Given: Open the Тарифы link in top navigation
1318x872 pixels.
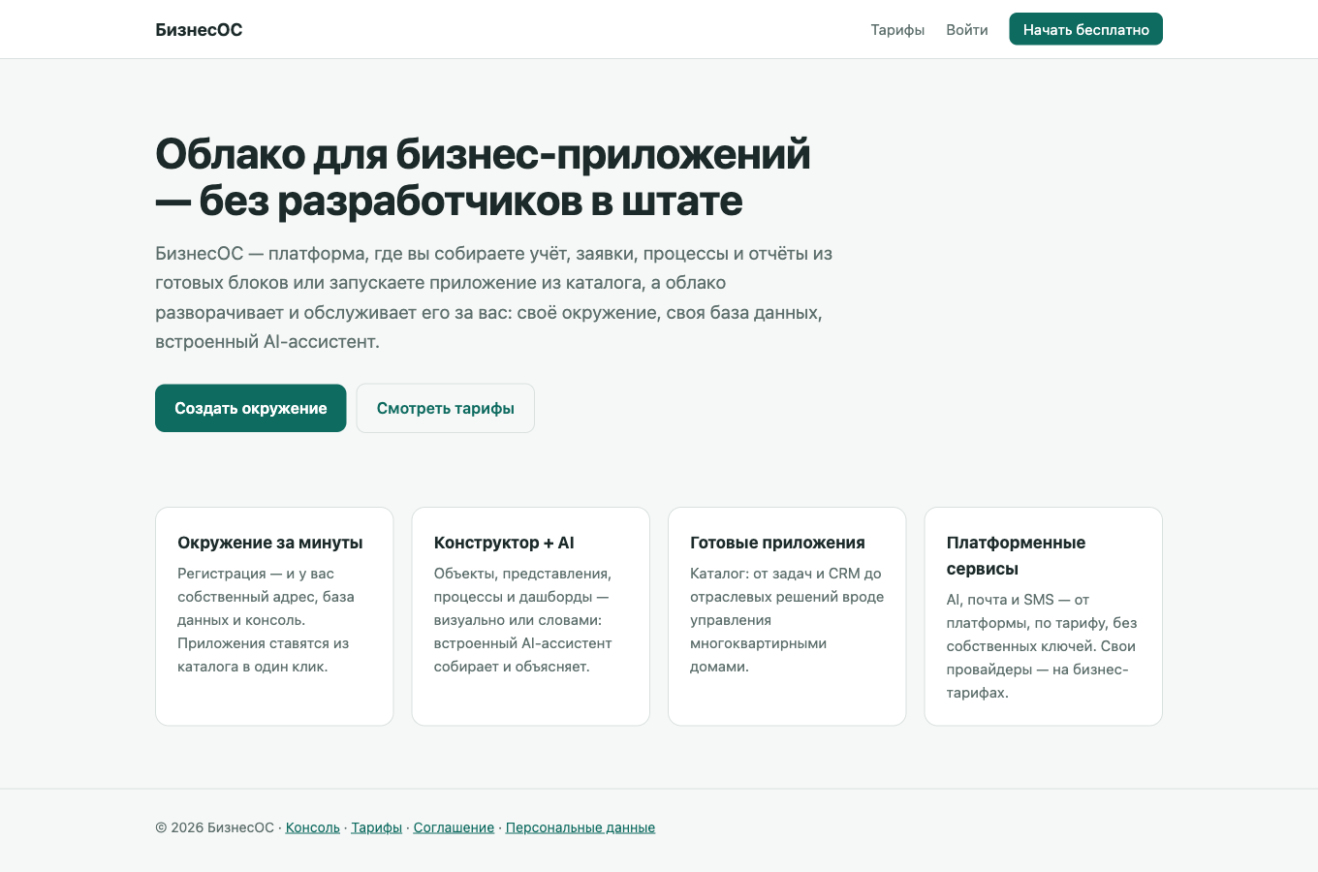Looking at the screenshot, I should coord(897,30).
